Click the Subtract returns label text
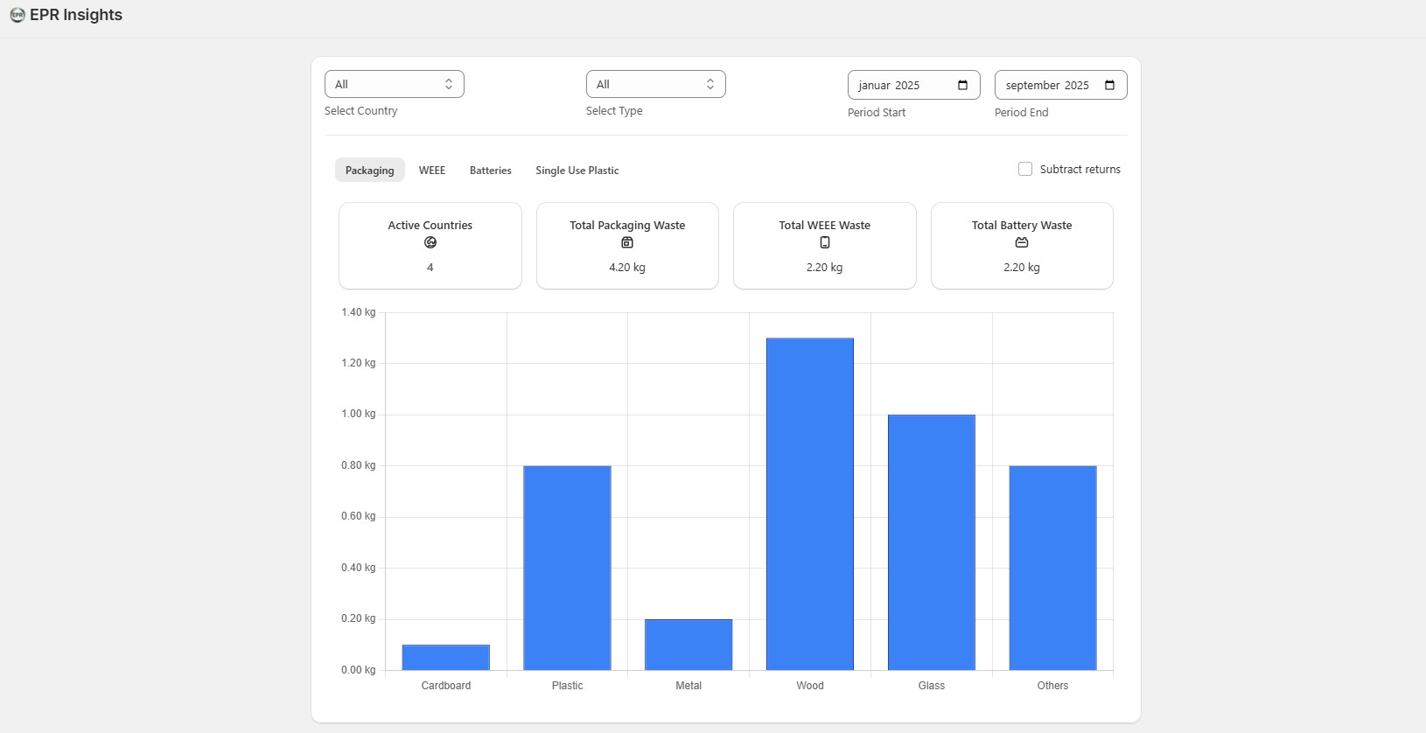 coord(1080,170)
